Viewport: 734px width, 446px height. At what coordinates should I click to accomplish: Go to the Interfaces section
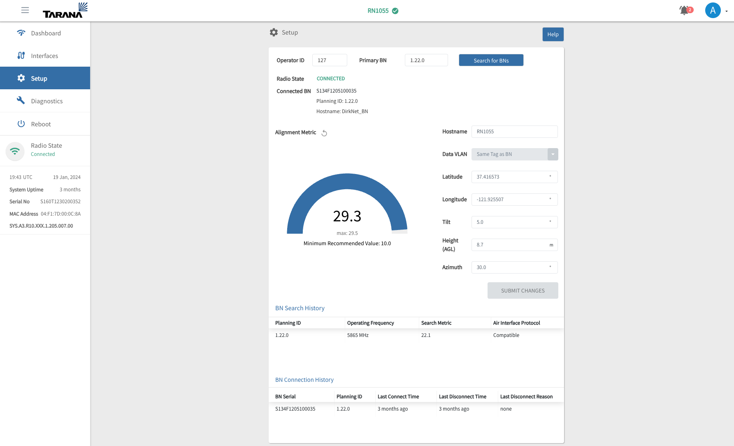(x=44, y=56)
